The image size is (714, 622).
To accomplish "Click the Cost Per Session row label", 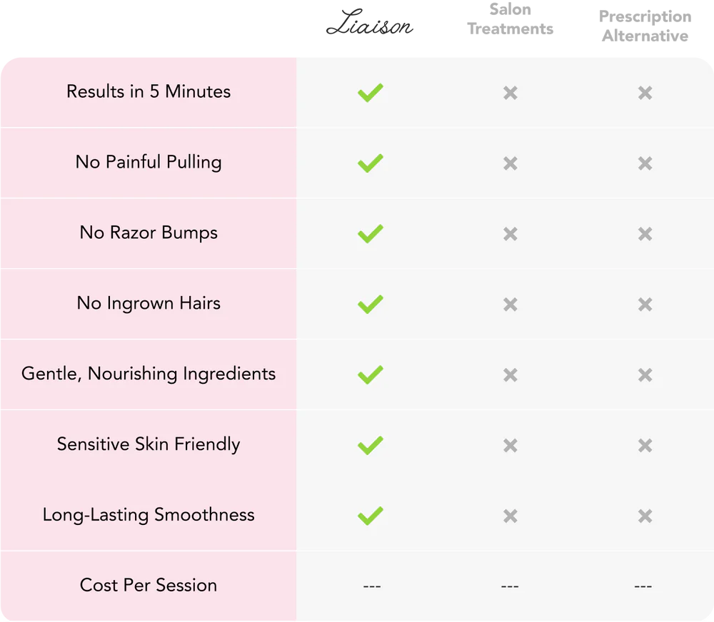I will (x=149, y=585).
